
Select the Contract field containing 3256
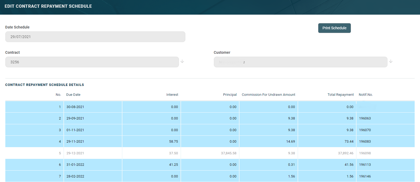point(92,62)
